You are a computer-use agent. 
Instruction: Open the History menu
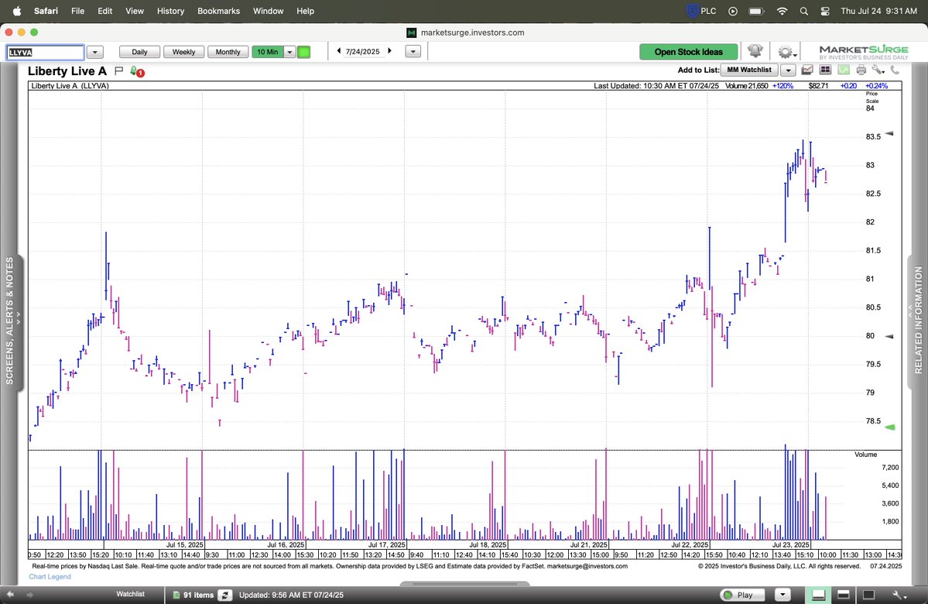coord(170,11)
